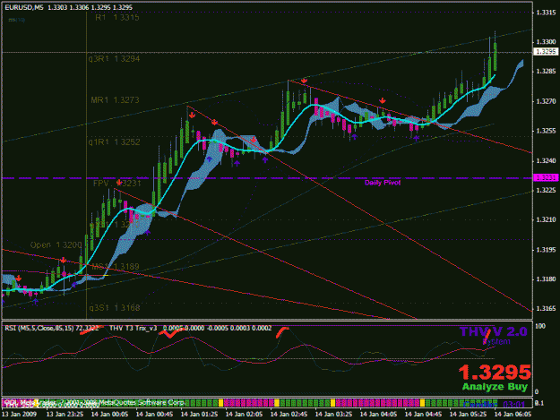Click the 14 Jan 04:45 time label

point(423,415)
